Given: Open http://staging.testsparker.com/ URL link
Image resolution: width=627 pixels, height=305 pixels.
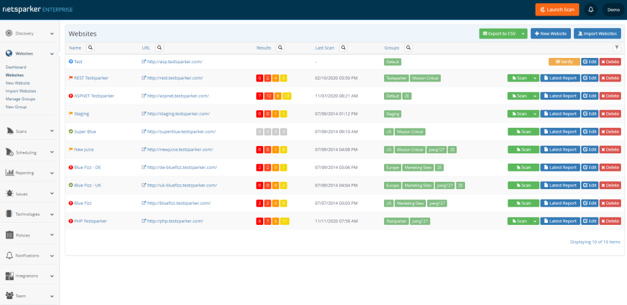Looking at the screenshot, I should pos(178,114).
